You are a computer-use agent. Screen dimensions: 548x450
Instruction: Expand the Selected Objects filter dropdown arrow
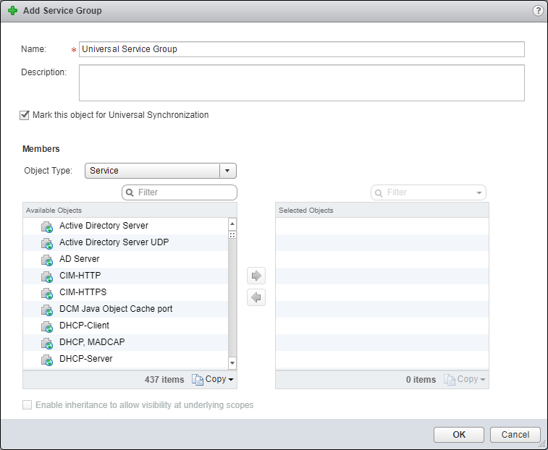pos(478,193)
